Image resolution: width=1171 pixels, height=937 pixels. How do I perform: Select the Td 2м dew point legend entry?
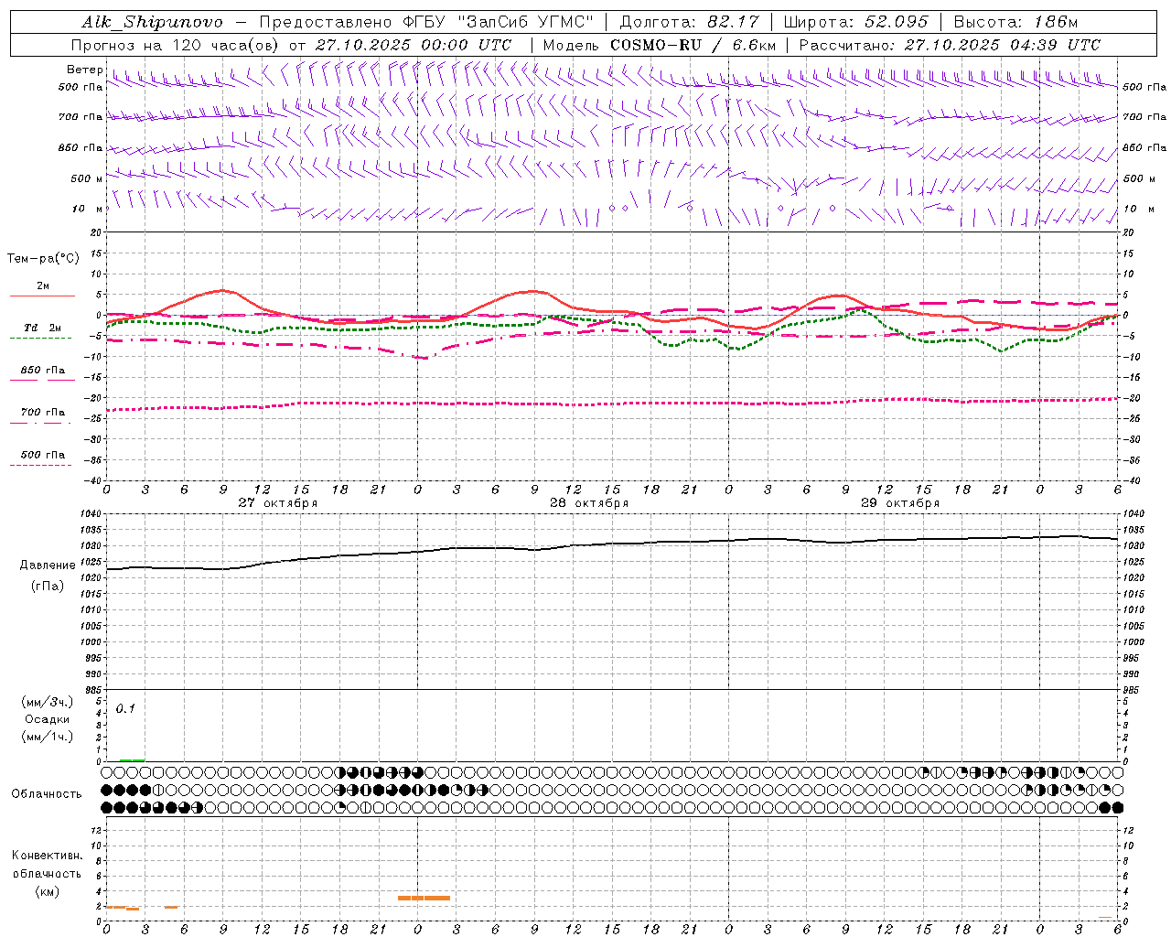pos(42,328)
